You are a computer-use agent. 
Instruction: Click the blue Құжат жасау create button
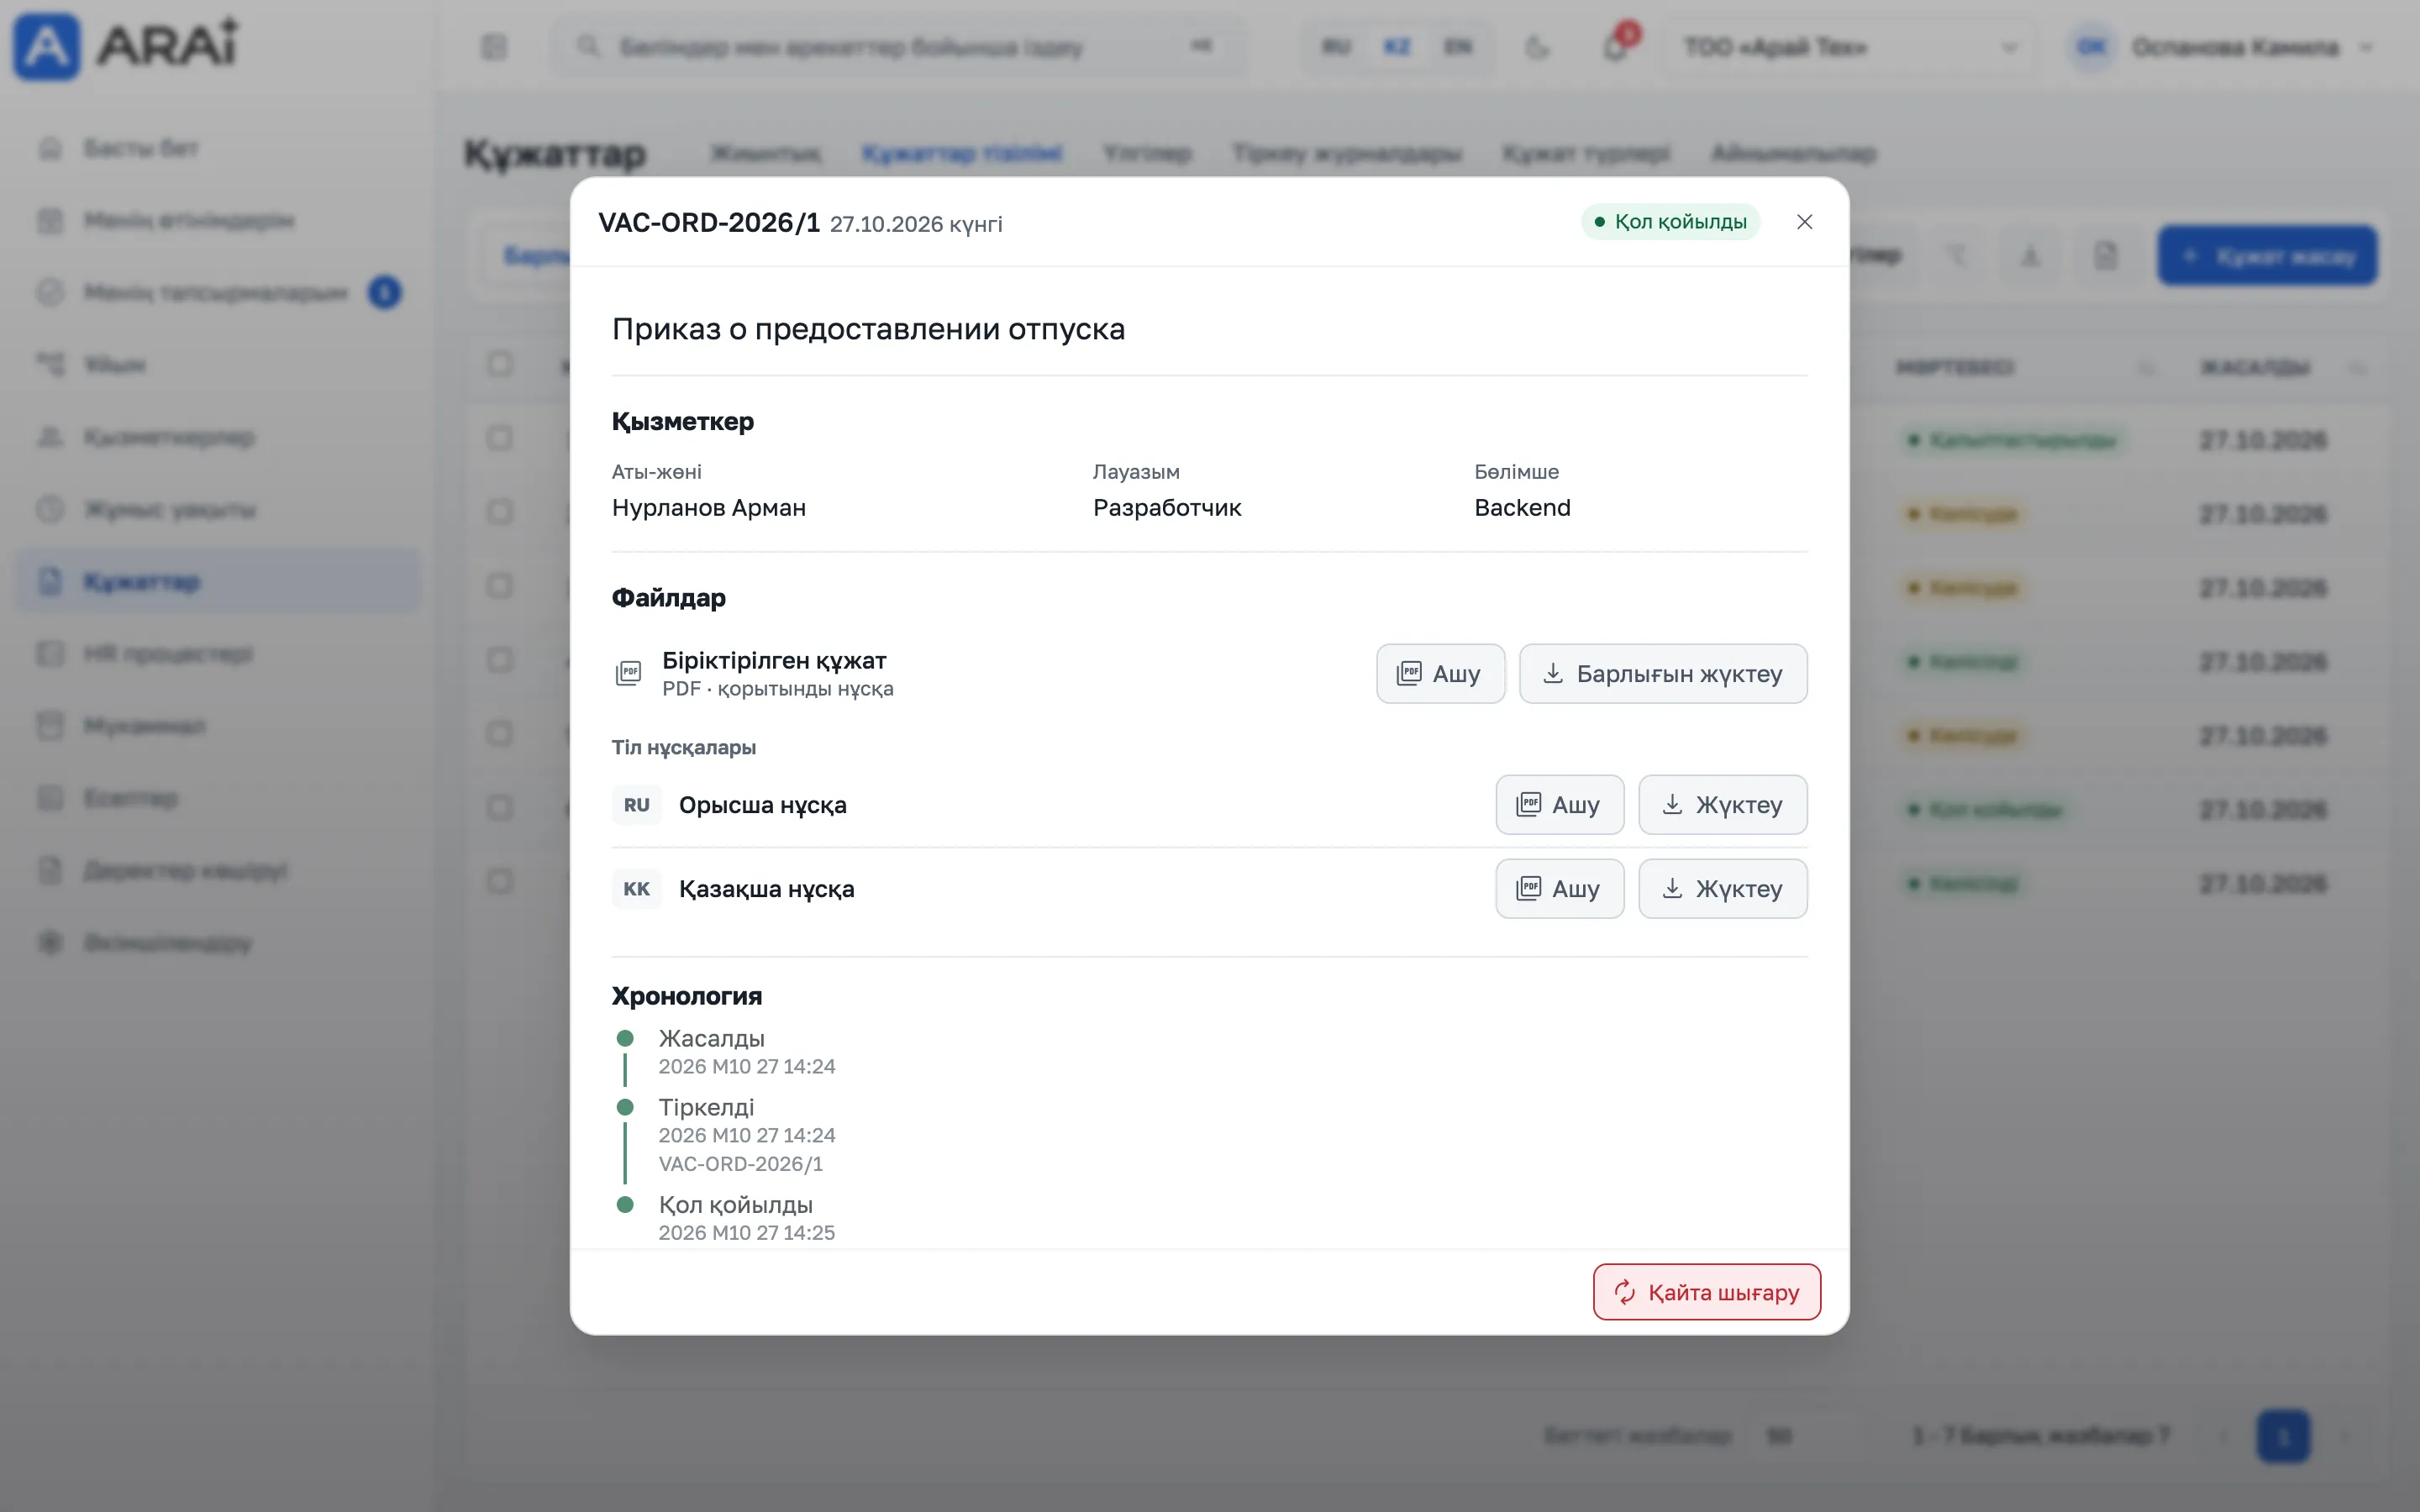point(2267,256)
